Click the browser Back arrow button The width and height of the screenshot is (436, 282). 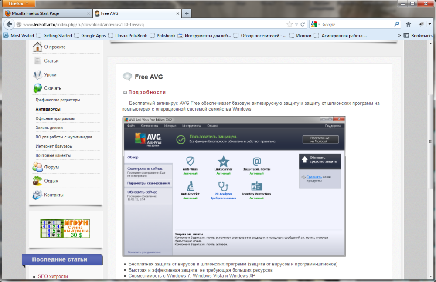click(9, 24)
